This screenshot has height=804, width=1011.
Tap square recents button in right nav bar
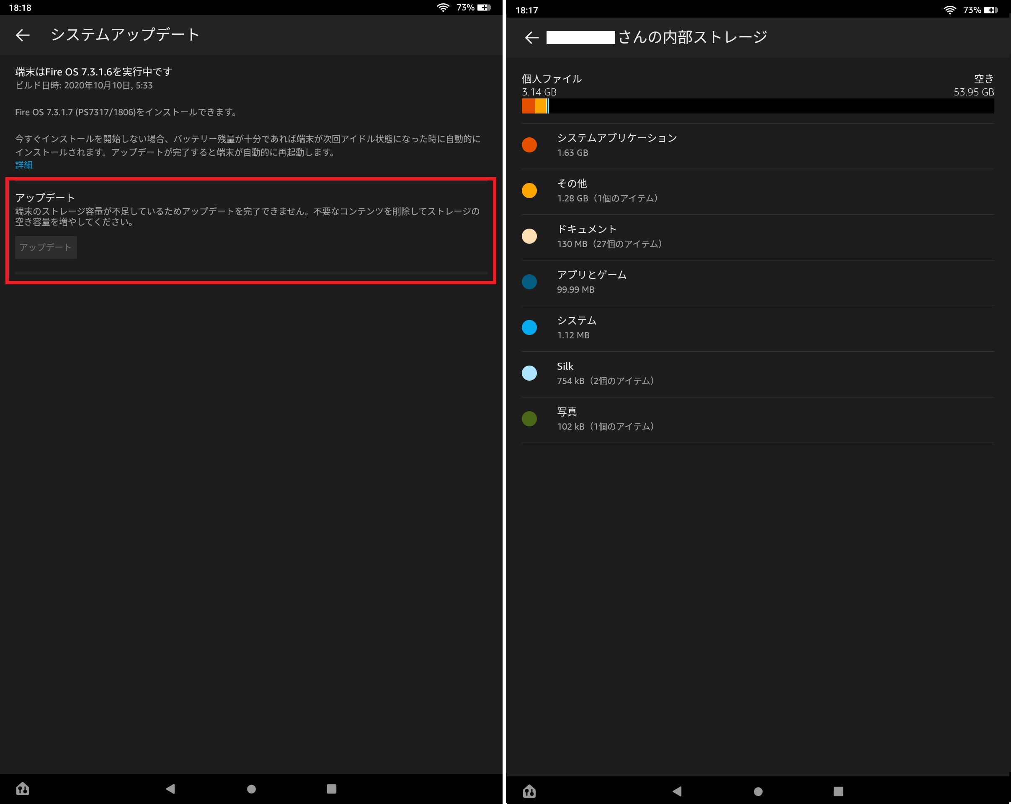click(838, 791)
